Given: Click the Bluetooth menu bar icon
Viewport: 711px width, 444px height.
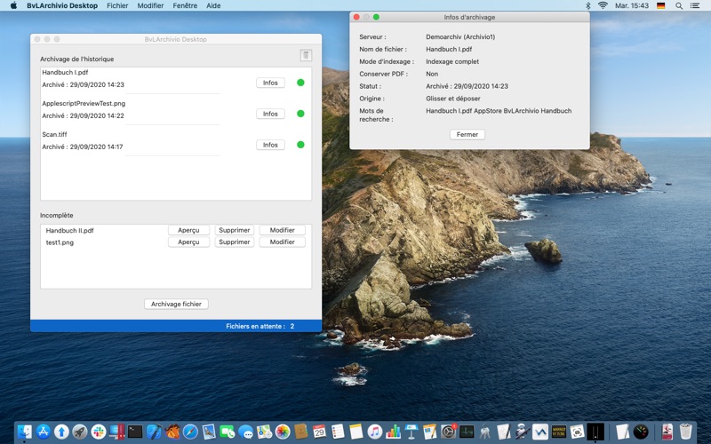Looking at the screenshot, I should 587,5.
